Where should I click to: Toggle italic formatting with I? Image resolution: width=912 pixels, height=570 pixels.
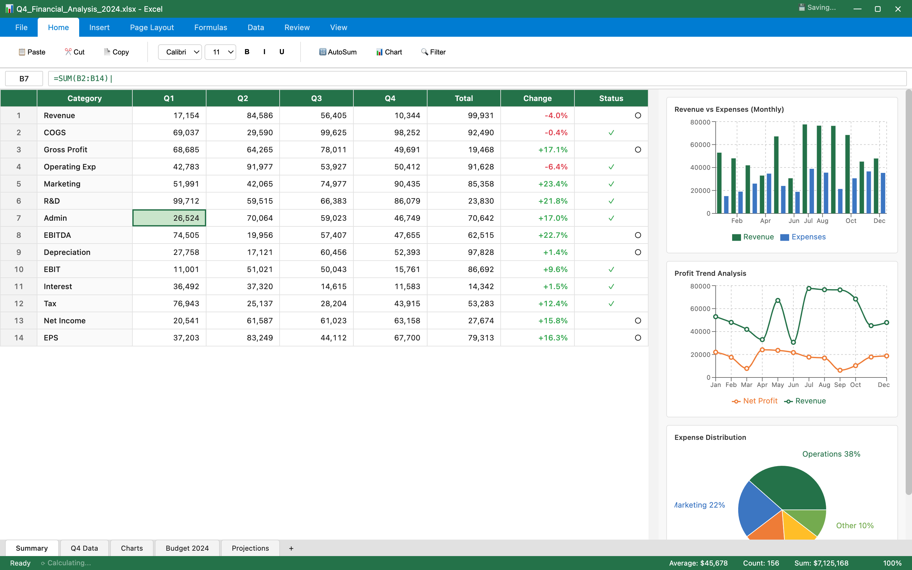pos(264,52)
